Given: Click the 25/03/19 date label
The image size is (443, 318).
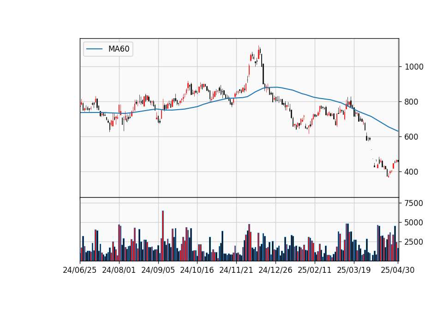Looking at the screenshot, I should [354, 271].
